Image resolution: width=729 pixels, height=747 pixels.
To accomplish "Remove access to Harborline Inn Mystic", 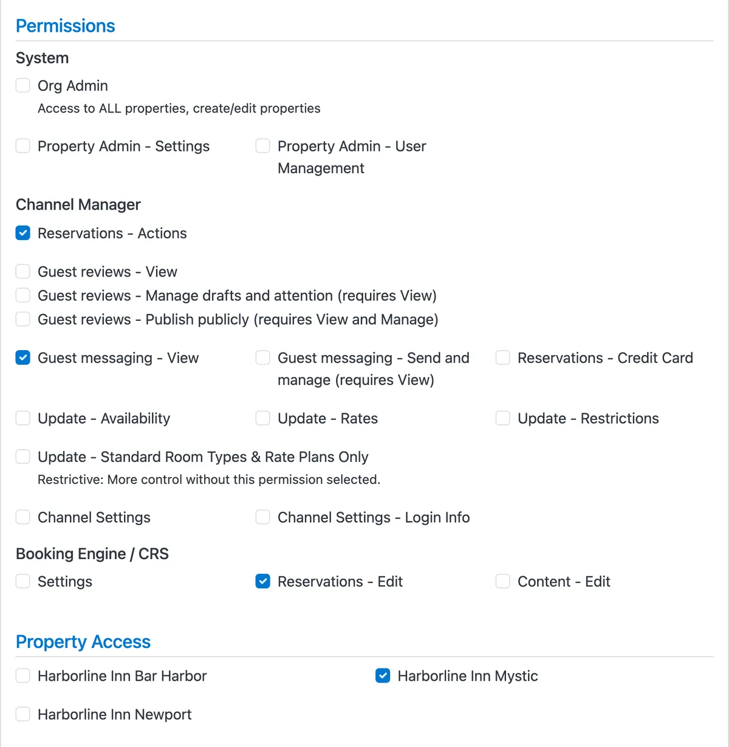I will [383, 676].
